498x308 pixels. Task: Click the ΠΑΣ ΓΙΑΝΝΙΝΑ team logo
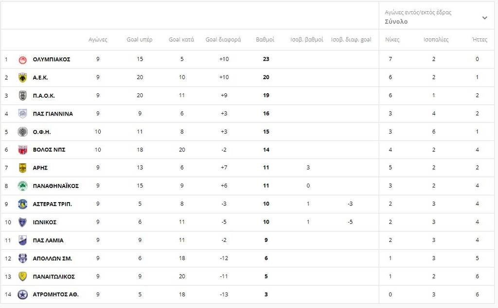(x=22, y=114)
